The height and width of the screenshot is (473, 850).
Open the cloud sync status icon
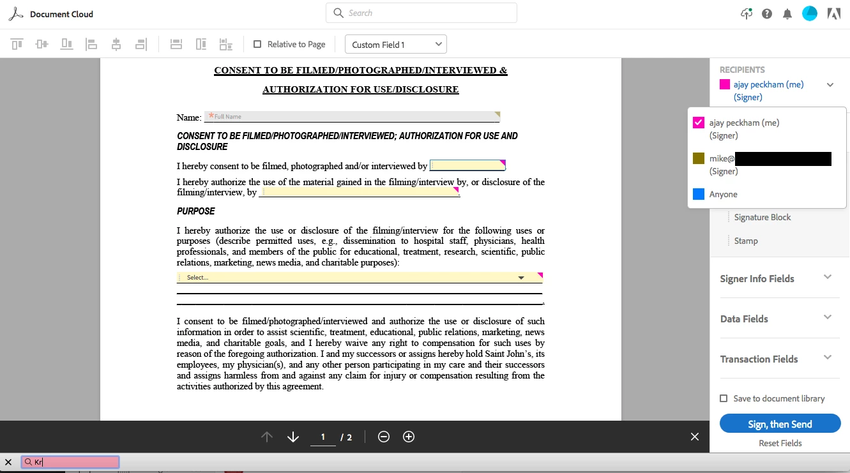747,13
